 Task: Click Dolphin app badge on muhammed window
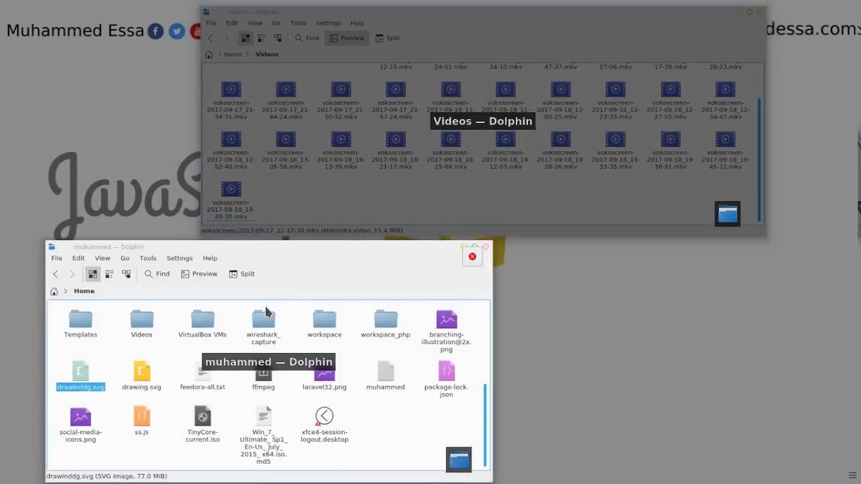459,460
